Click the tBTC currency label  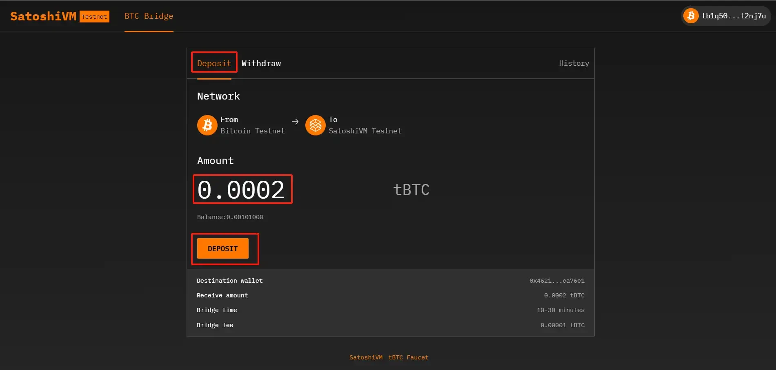coord(411,190)
